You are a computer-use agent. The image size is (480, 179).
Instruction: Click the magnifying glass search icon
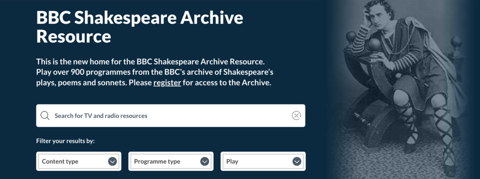[45, 116]
